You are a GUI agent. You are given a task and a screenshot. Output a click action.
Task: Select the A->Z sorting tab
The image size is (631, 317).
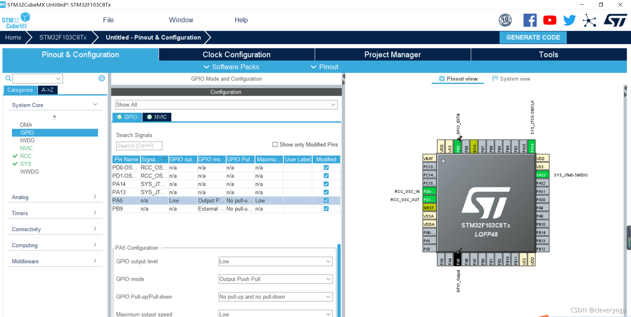click(x=47, y=90)
